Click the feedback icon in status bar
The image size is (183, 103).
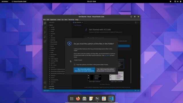pyautogui.click(x=135, y=91)
